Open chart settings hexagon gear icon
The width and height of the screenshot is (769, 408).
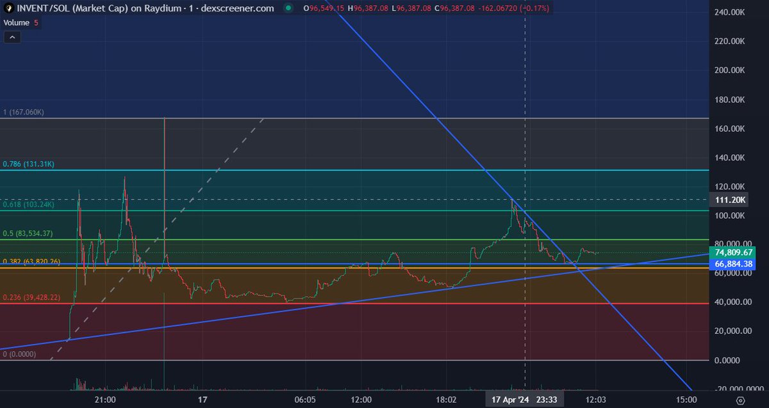click(x=740, y=400)
